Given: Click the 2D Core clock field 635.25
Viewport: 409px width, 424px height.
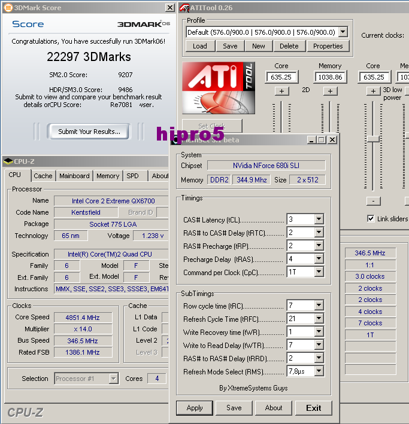Looking at the screenshot, I should (281, 77).
